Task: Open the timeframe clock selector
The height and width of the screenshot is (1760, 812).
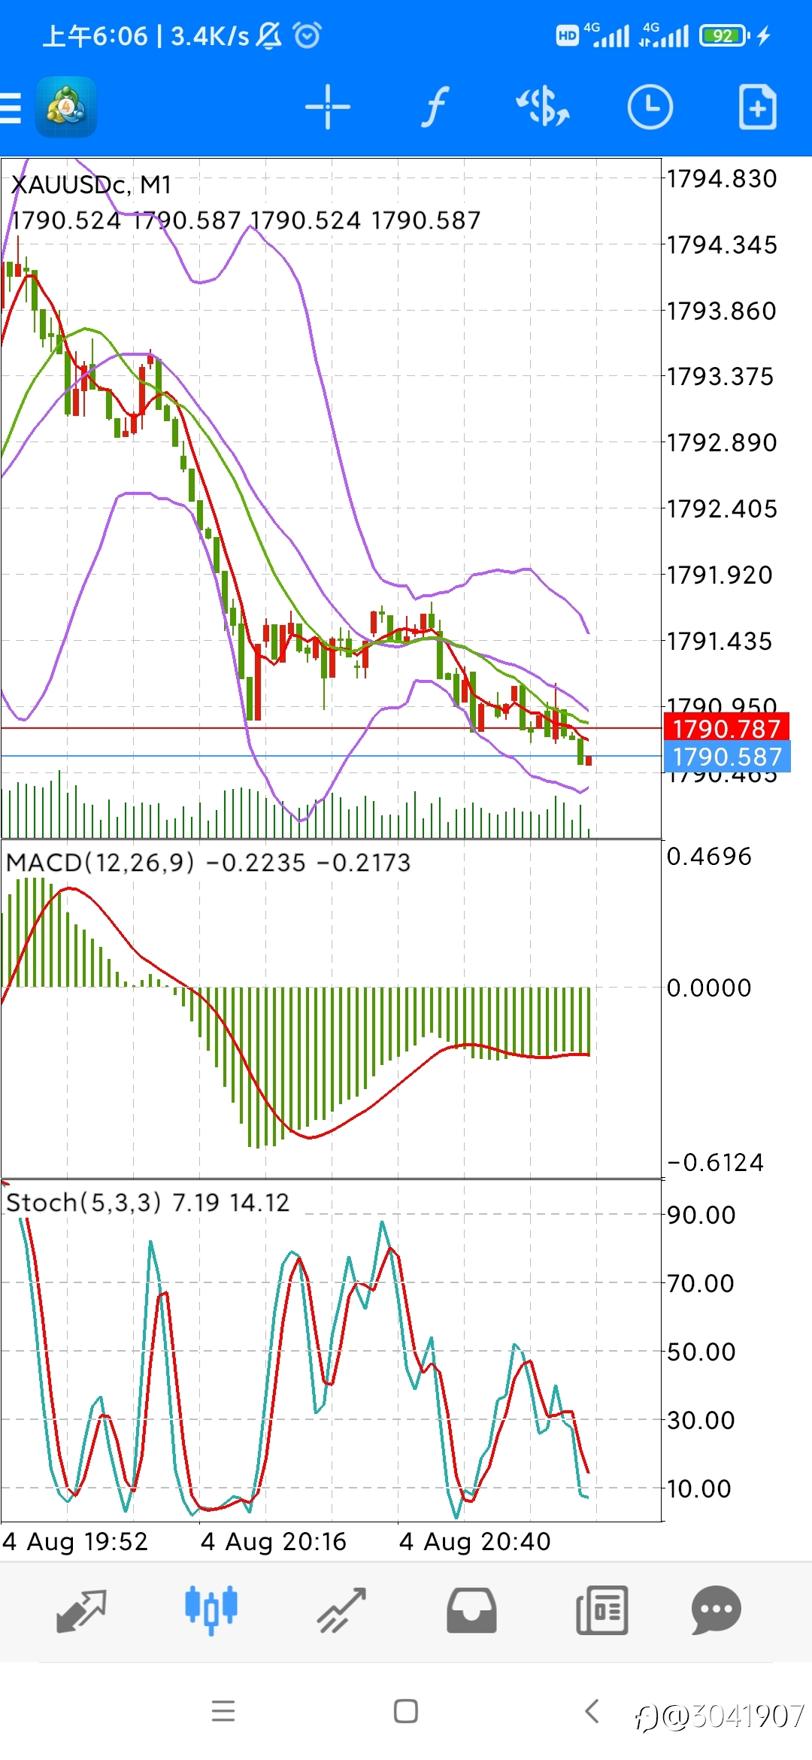Action: pos(650,107)
